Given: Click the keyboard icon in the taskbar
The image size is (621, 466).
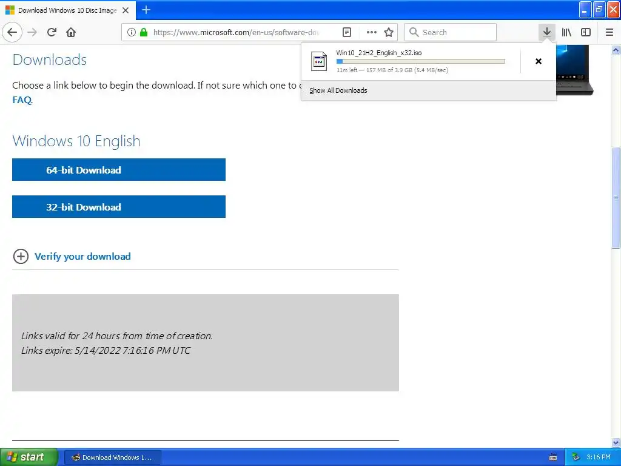Looking at the screenshot, I should click(x=553, y=458).
